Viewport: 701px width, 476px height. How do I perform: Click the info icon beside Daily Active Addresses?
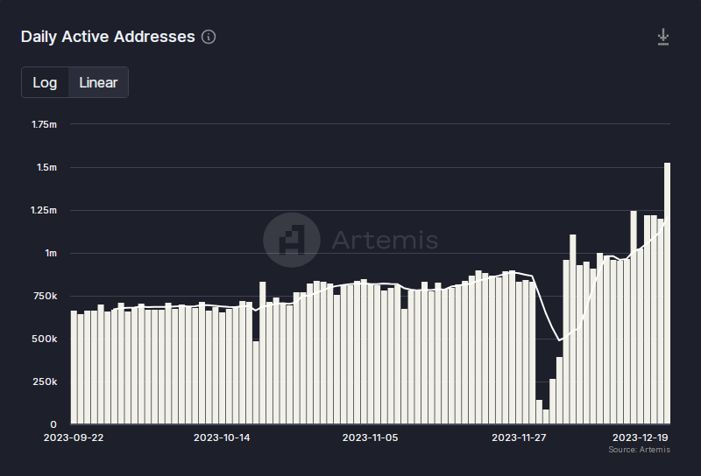pos(209,37)
